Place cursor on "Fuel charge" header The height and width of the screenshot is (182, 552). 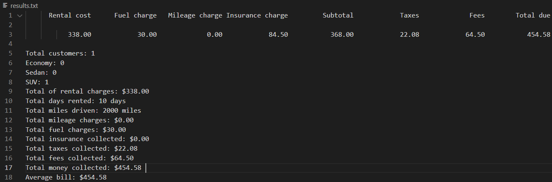tap(135, 15)
